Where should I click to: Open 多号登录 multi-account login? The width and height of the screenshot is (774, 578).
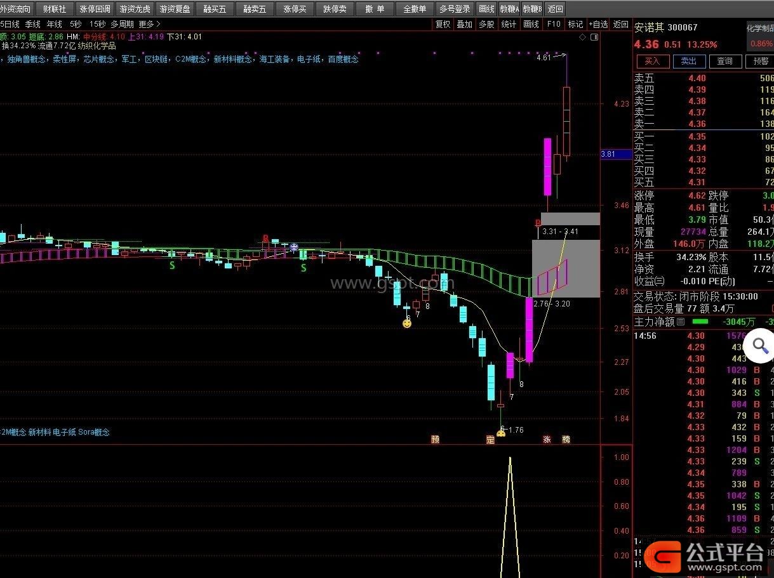coord(455,9)
